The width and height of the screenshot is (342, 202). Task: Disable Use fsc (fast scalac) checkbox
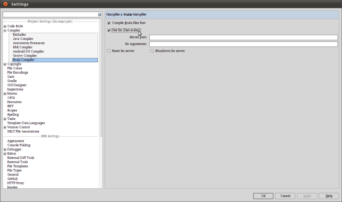[x=109, y=30]
